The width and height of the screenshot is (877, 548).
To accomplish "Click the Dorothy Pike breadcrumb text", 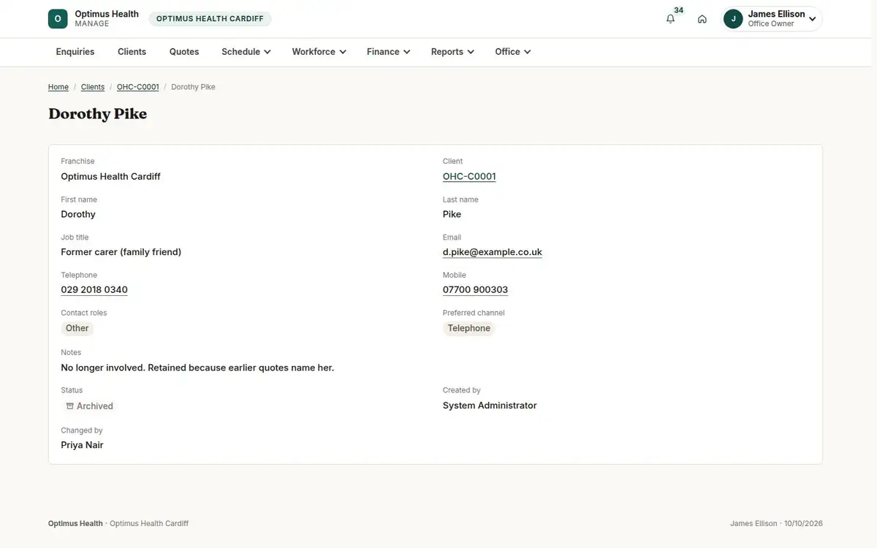I will (193, 87).
